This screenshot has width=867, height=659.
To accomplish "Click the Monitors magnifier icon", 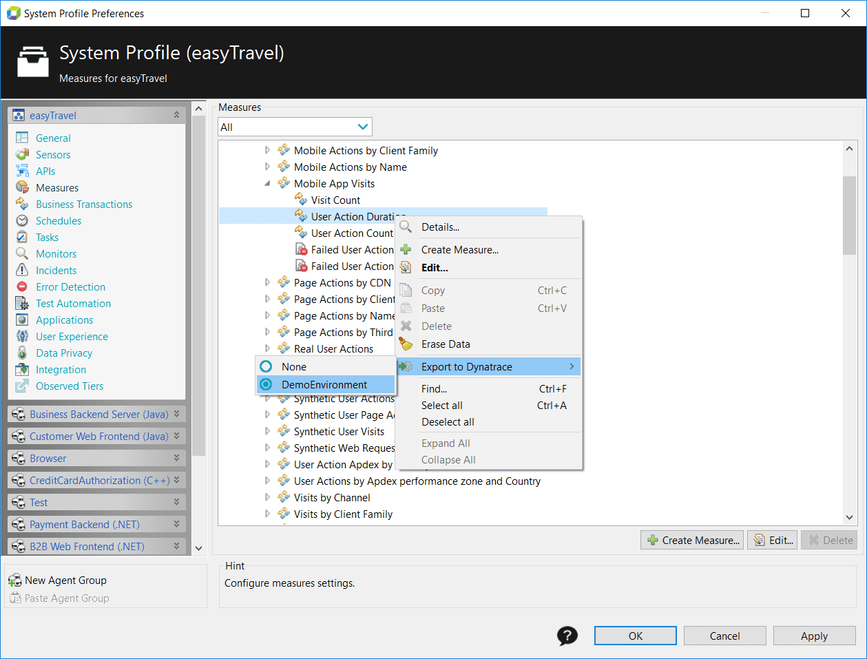I will coord(22,253).
